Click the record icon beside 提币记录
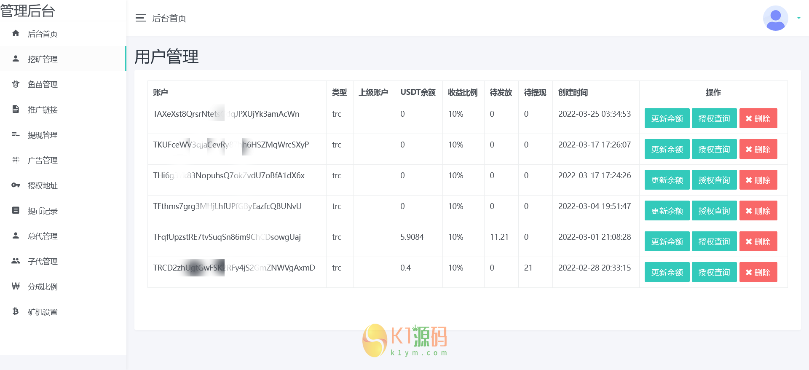The width and height of the screenshot is (809, 370). tap(16, 210)
